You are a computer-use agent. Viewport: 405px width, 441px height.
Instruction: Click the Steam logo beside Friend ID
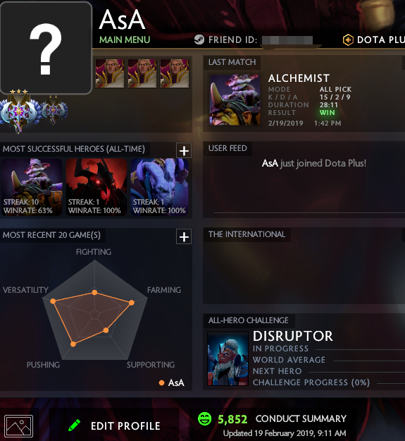[199, 40]
